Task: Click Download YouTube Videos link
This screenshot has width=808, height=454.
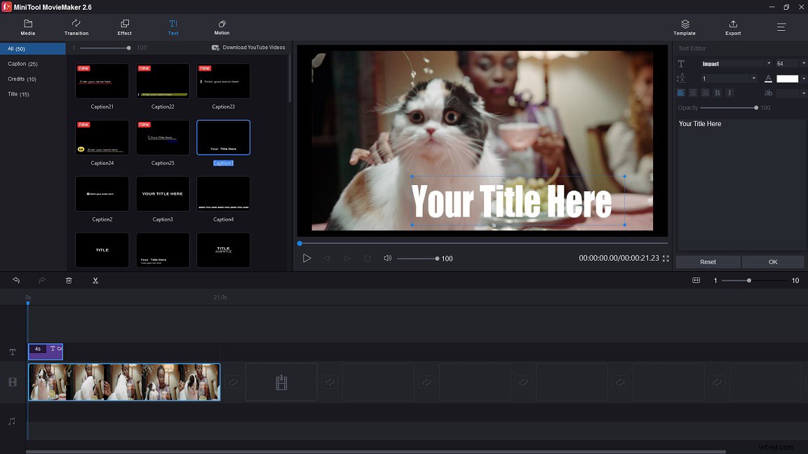Action: tap(249, 48)
